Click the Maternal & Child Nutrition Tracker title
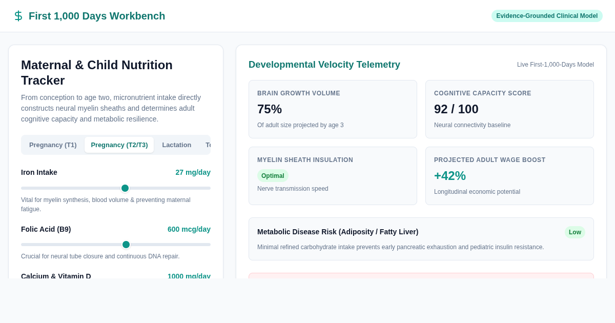This screenshot has height=323, width=615. 97,73
